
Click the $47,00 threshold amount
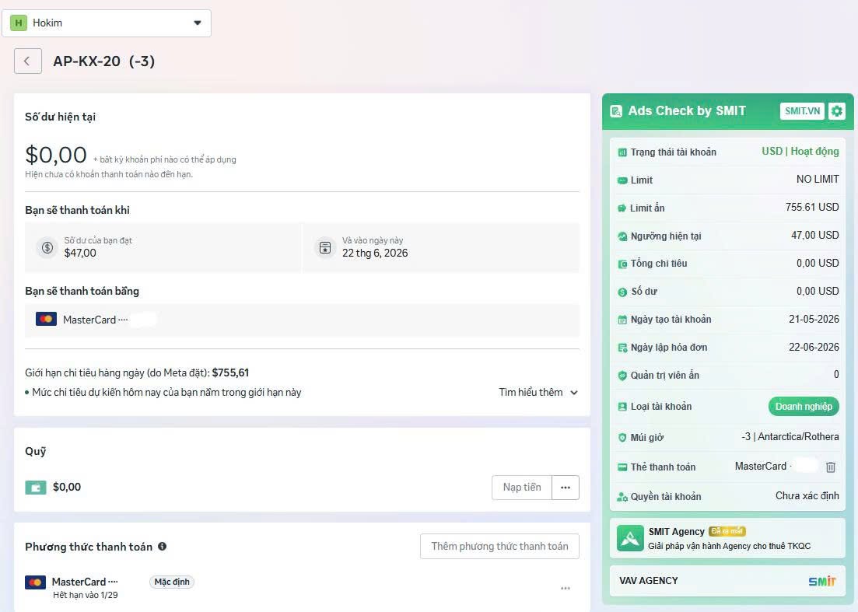[80, 254]
